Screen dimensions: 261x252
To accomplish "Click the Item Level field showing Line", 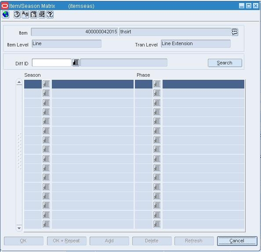I will point(67,44).
